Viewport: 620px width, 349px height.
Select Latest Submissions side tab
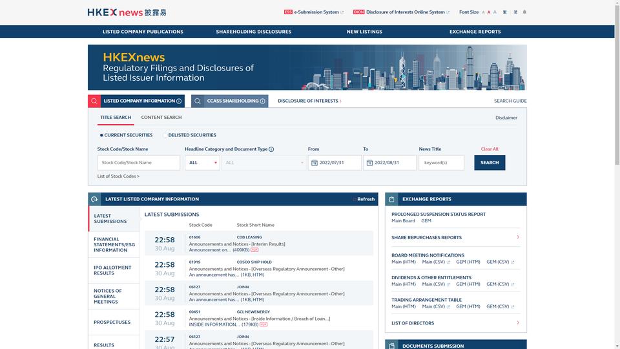(x=114, y=218)
